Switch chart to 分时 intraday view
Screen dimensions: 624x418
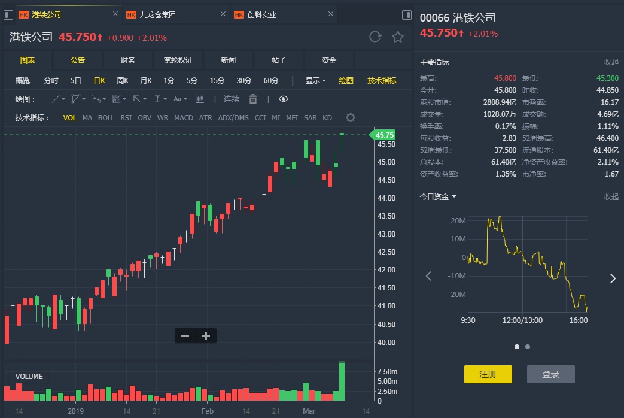(51, 80)
